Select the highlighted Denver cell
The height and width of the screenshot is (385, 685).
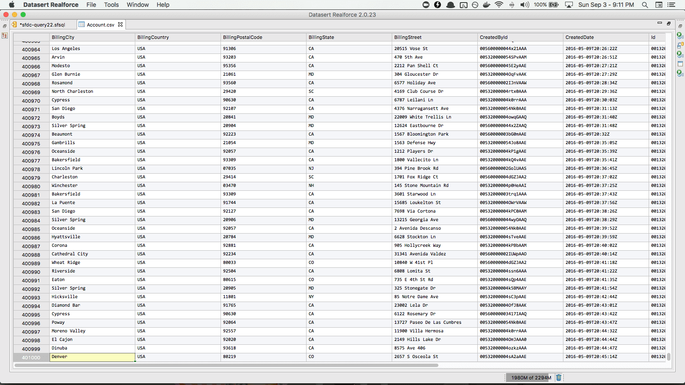click(92, 357)
